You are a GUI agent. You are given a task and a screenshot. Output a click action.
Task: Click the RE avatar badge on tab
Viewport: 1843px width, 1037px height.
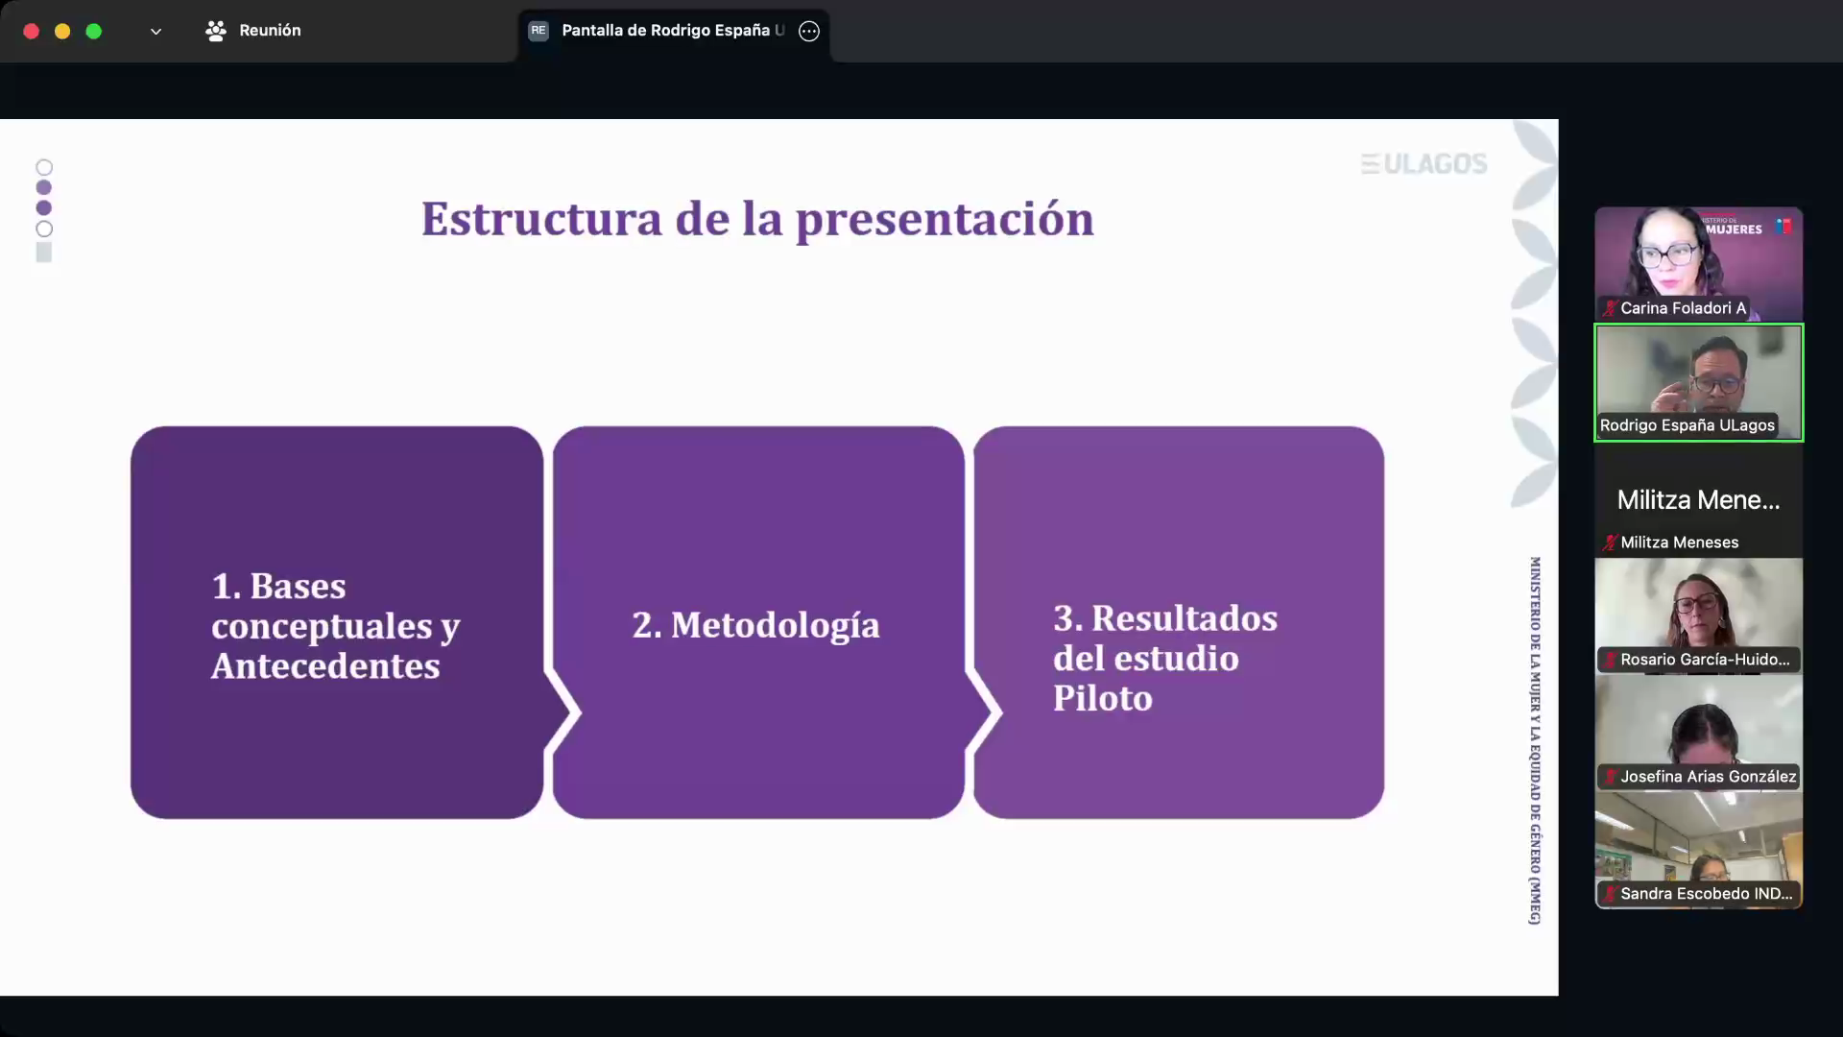(x=539, y=31)
